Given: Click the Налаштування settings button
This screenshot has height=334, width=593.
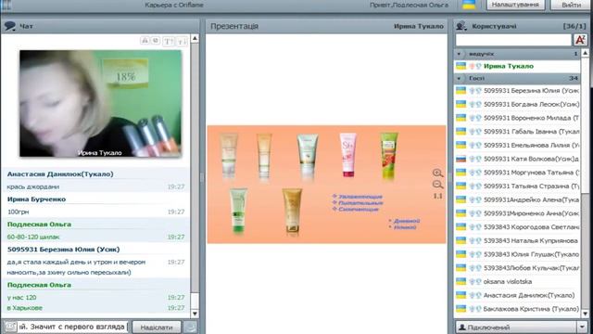Looking at the screenshot, I should [515, 5].
